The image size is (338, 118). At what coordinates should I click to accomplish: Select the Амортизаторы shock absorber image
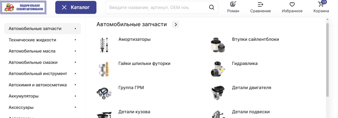(x=104, y=45)
